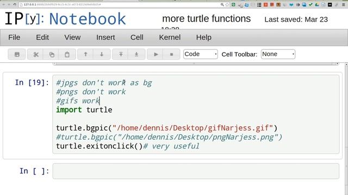Rename notebook via 'more turtle functions' title
Screen dimensions: 348x195
pos(207,19)
